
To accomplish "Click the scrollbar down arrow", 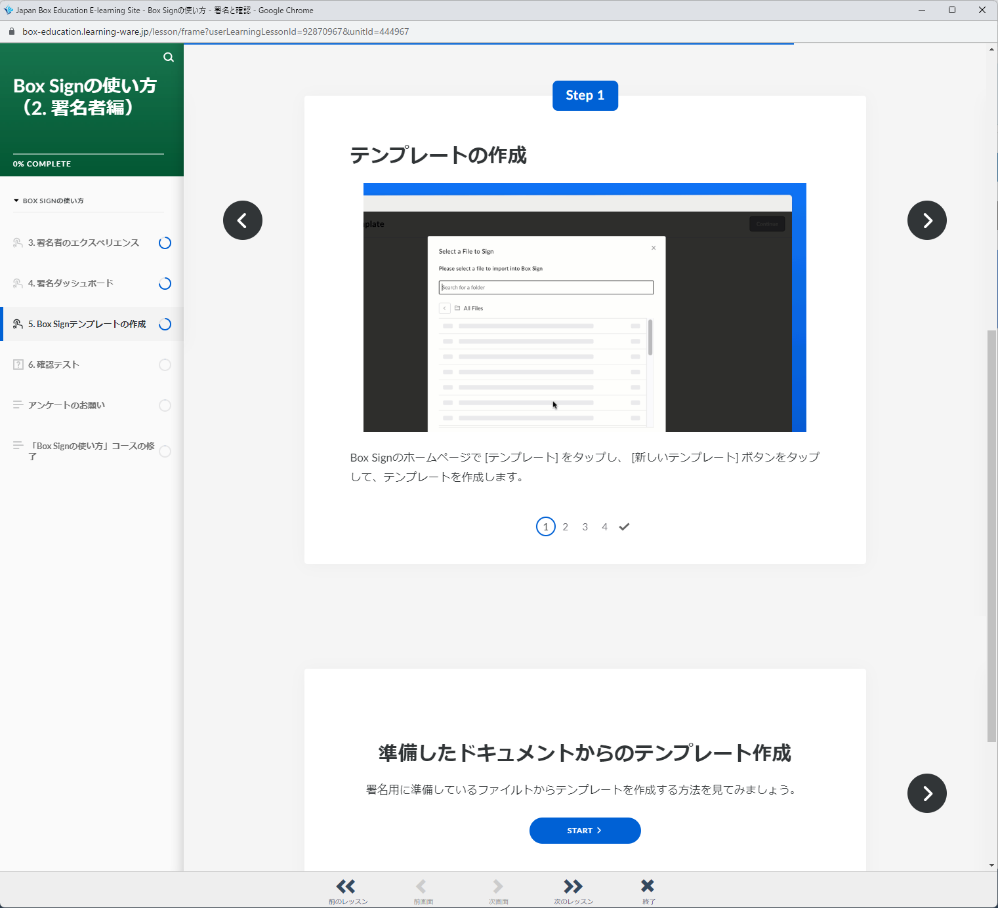I will tap(991, 865).
